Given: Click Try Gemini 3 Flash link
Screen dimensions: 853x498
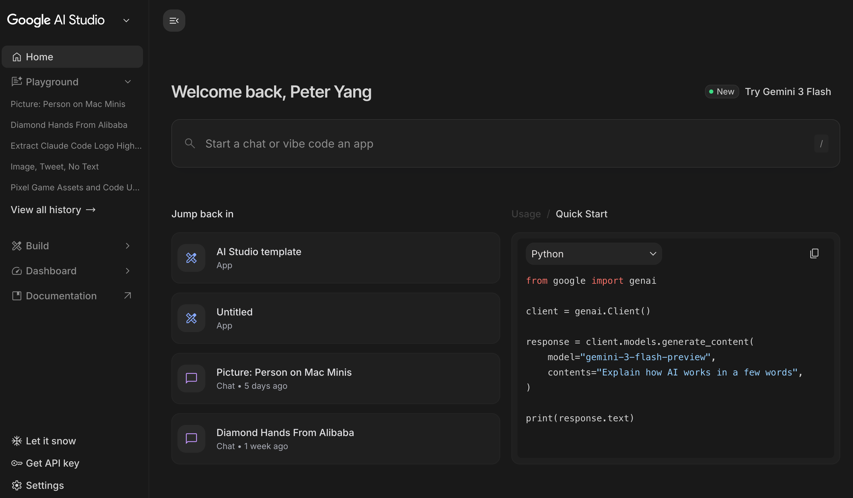Looking at the screenshot, I should 788,92.
